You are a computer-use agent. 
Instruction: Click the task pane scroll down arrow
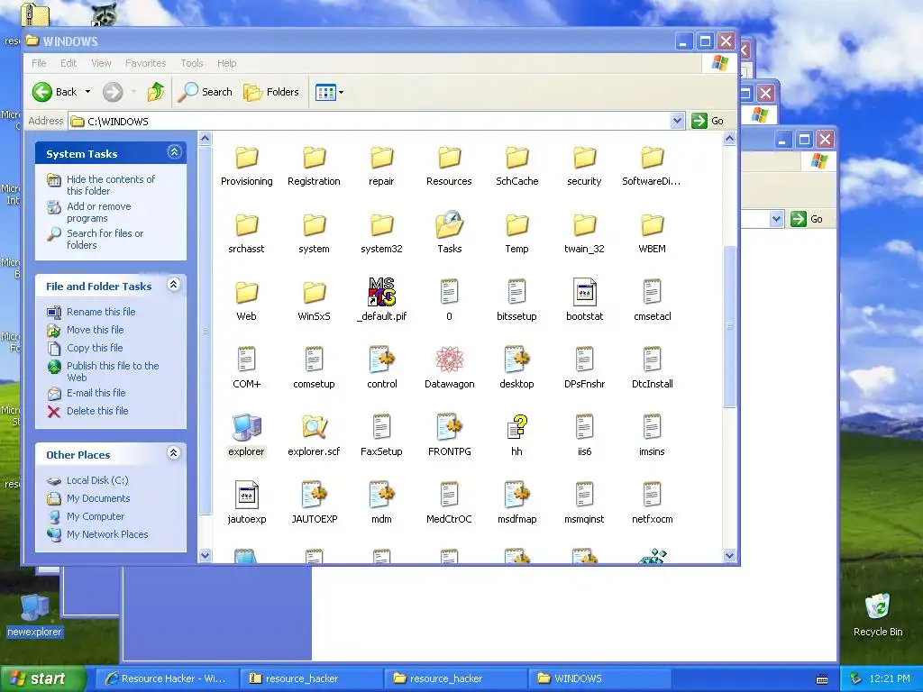[205, 555]
